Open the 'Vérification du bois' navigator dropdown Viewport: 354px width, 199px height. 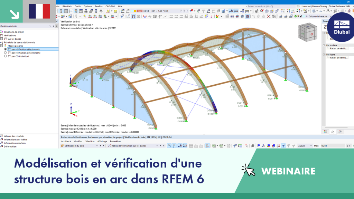click(50, 26)
